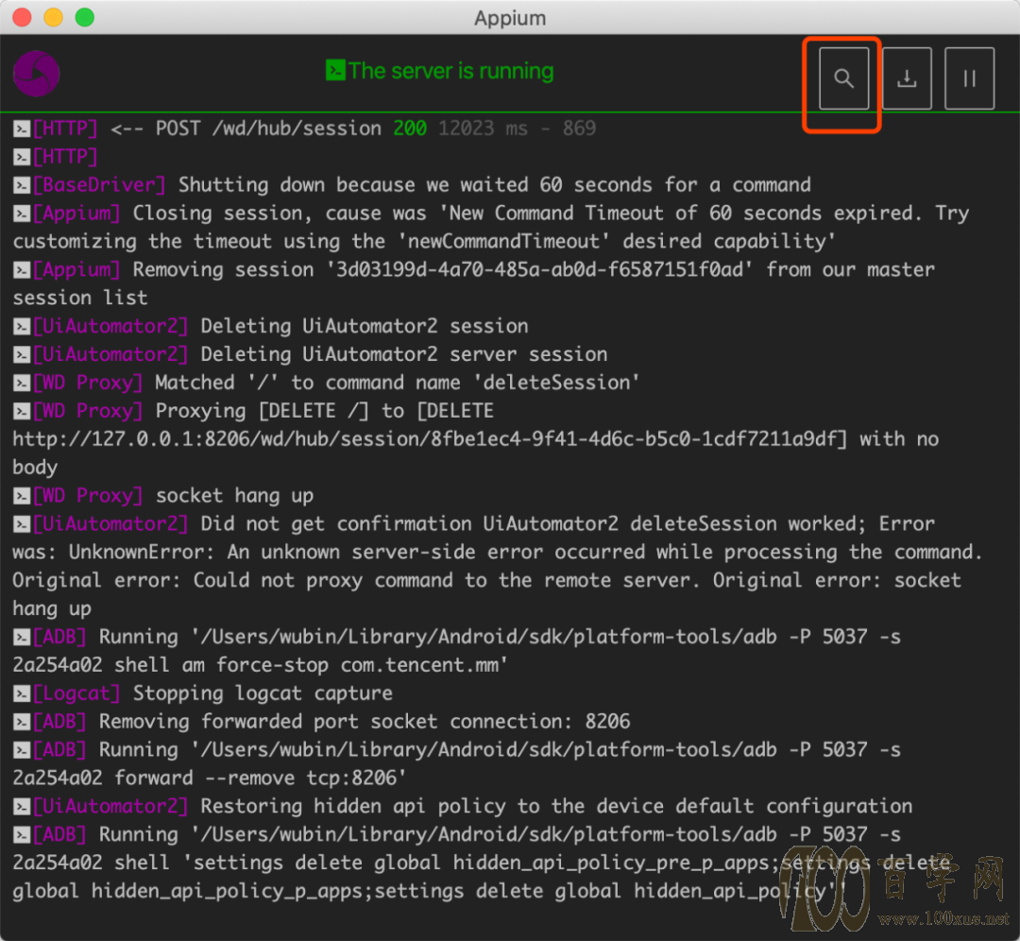1020x941 pixels.
Task: Zoom the Appium window with the green button
Action: tap(85, 17)
